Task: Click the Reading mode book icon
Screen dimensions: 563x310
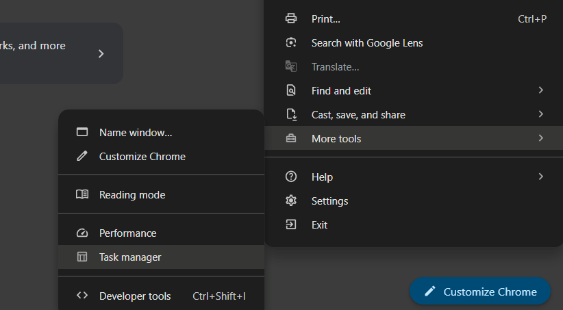Action: tap(82, 194)
